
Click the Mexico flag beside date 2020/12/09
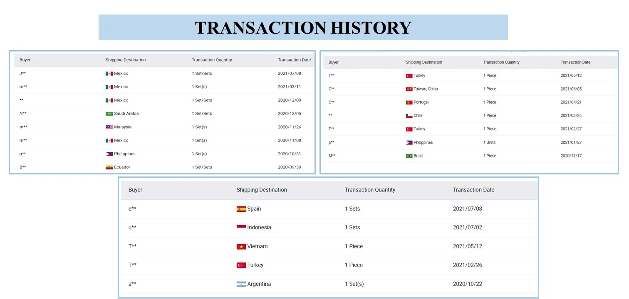pos(109,100)
